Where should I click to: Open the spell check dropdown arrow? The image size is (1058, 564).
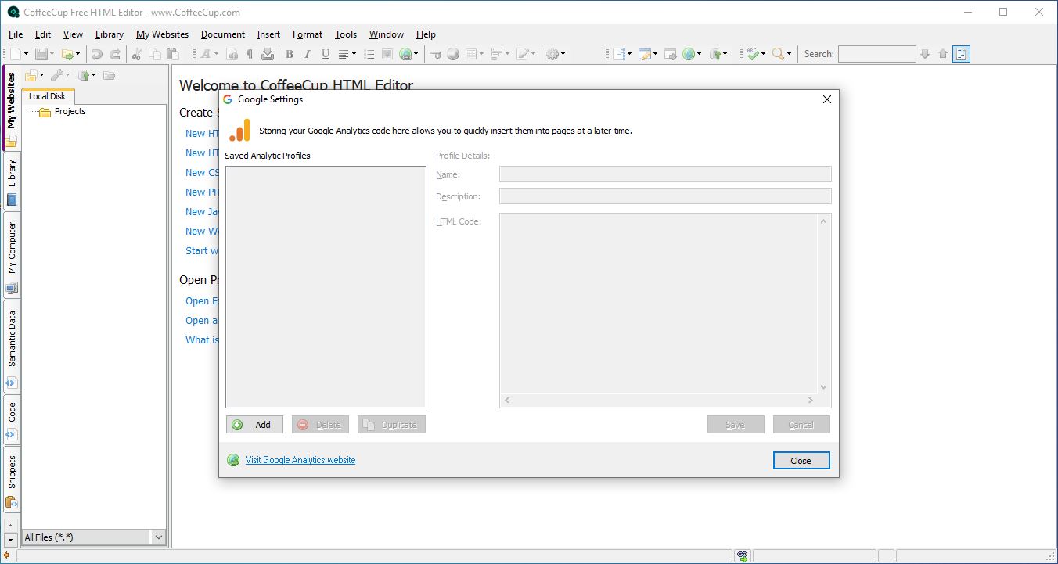click(x=763, y=54)
